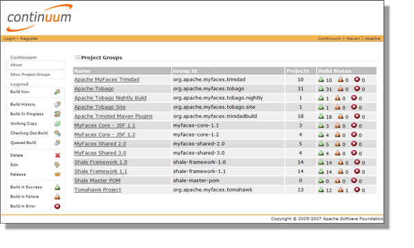
Task: Open the Apache link in top bar
Action: (x=373, y=39)
